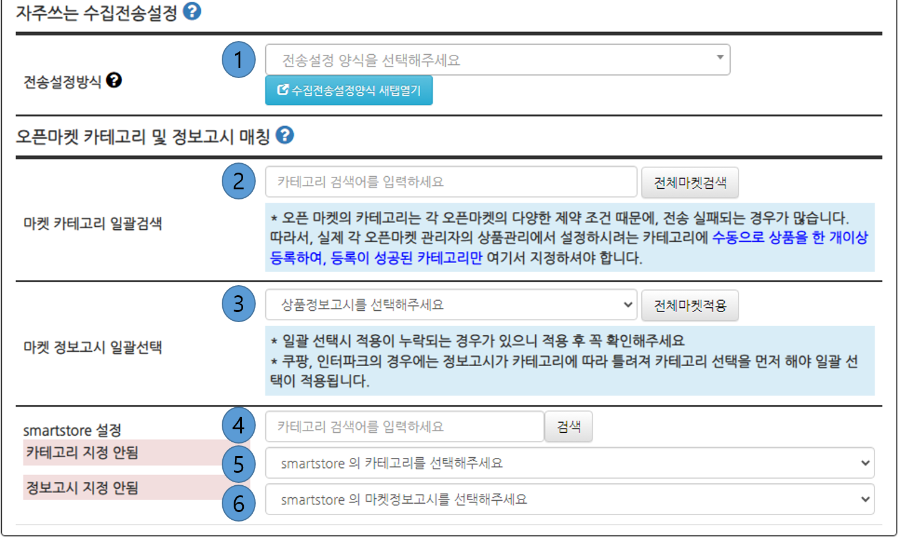Click the numbered circle 6 marker

[x=238, y=503]
